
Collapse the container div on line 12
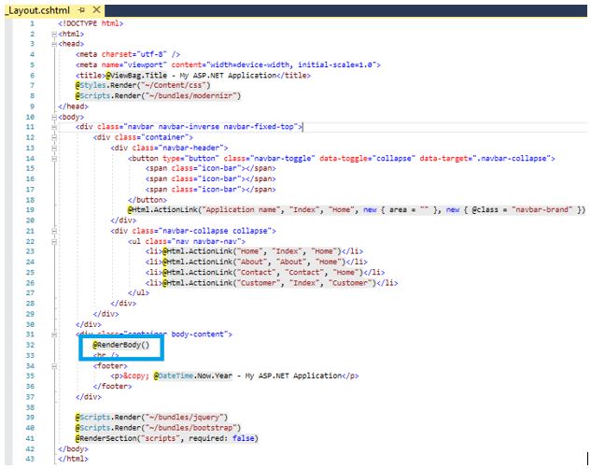(54, 138)
